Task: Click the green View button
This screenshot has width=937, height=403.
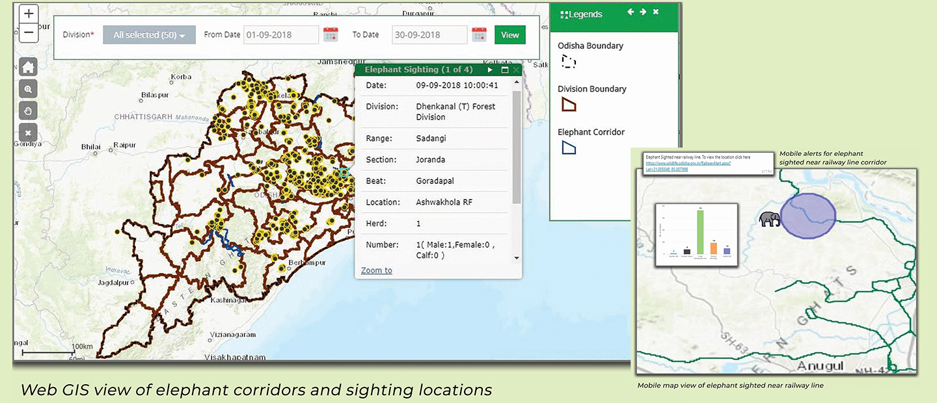Action: coord(509,34)
